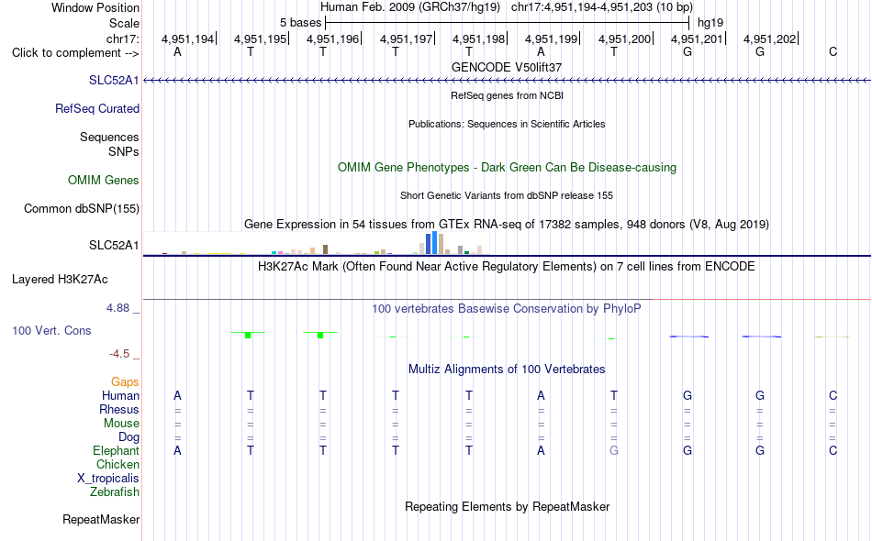Click the OMIM Genes track label
The image size is (872, 541).
click(x=104, y=180)
